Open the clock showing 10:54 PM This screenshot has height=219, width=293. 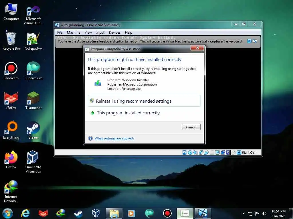pyautogui.click(x=278, y=214)
